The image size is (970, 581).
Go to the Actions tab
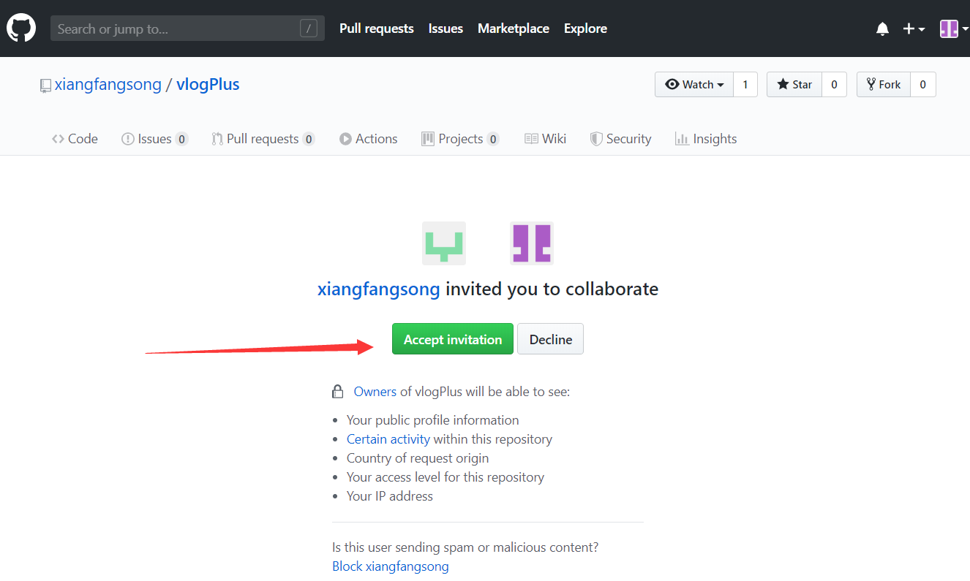point(369,139)
